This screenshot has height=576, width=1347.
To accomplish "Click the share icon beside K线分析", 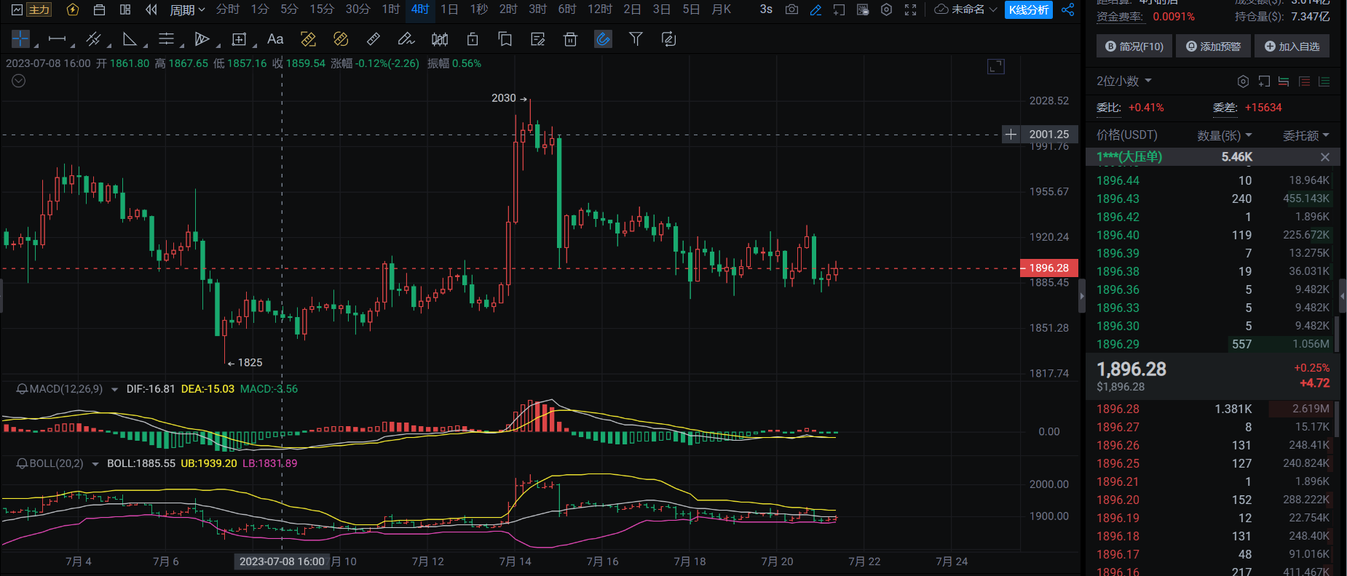I will 1068,9.
